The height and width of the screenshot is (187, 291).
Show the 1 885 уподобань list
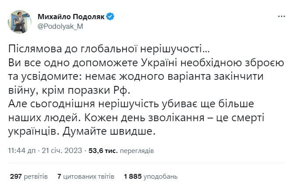(151, 177)
